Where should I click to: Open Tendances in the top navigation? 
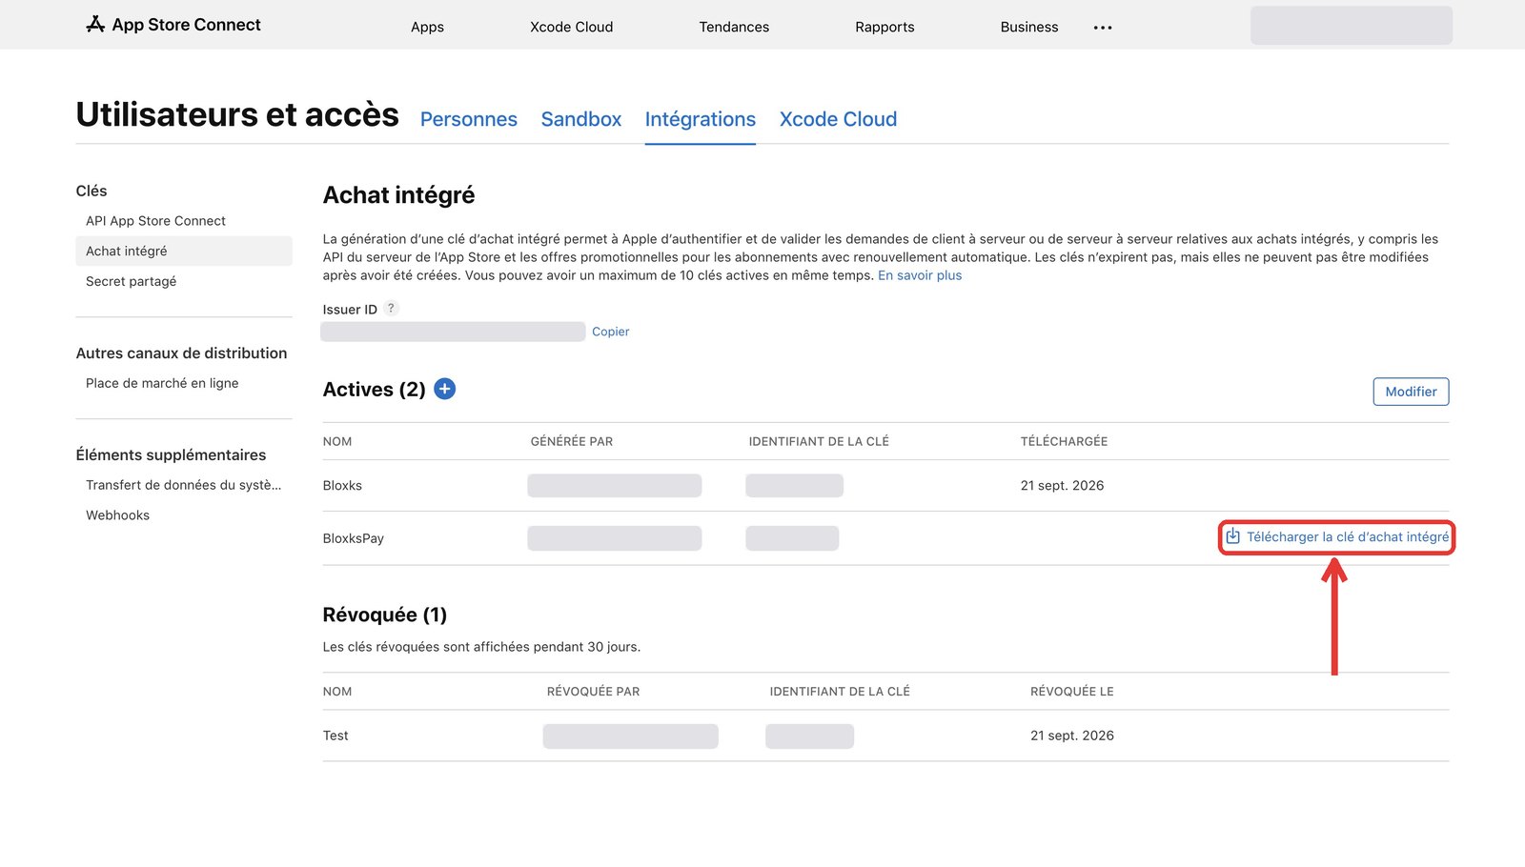pos(734,27)
